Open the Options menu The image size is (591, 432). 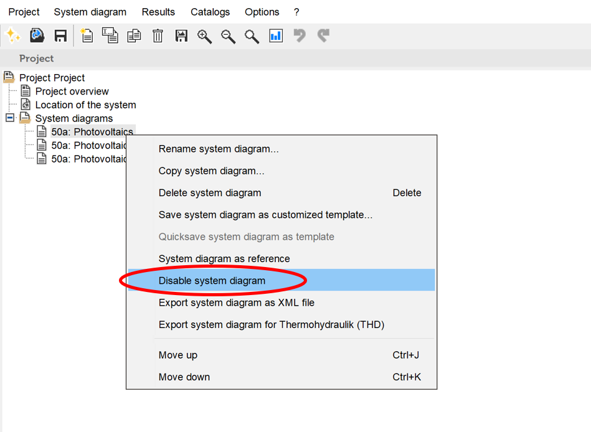(x=262, y=12)
